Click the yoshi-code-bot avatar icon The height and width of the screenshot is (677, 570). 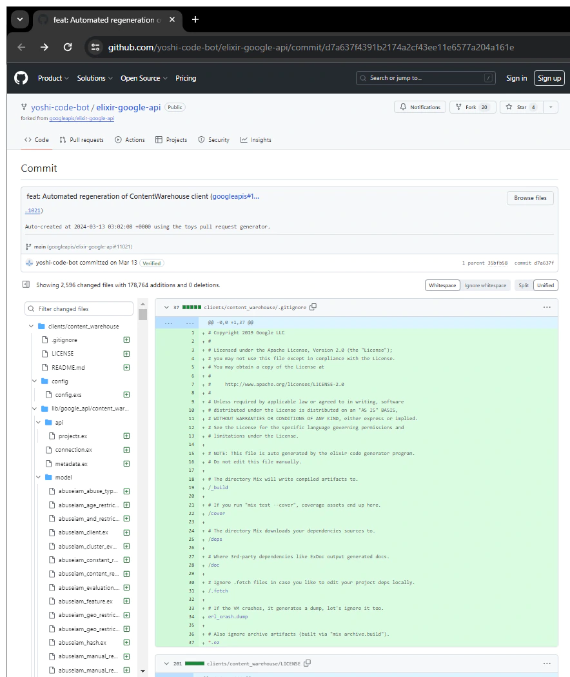30,263
